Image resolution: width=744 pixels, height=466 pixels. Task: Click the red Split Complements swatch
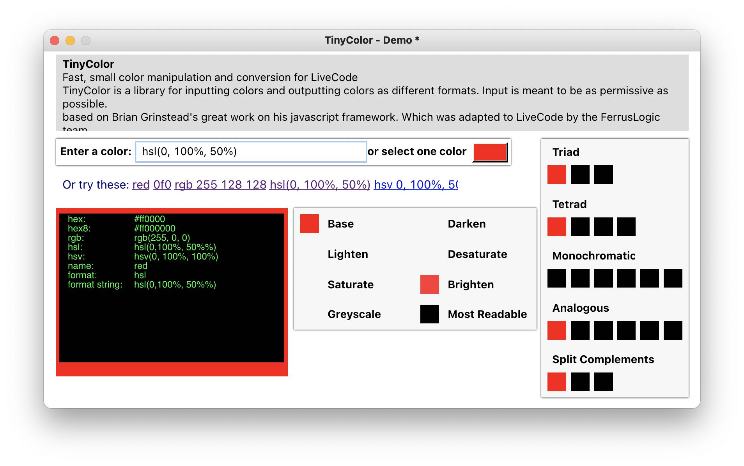(557, 382)
